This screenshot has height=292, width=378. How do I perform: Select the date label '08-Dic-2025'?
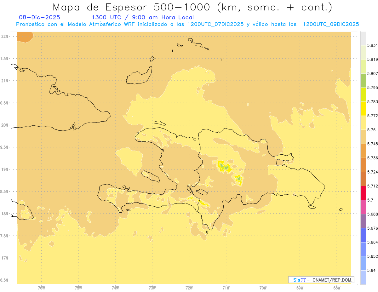[x=39, y=17]
